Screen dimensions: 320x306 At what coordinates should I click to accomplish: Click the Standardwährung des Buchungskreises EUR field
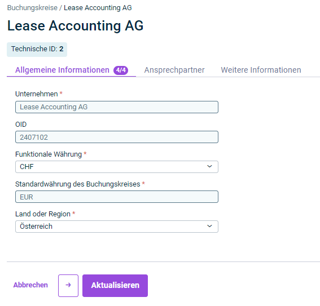[117, 197]
